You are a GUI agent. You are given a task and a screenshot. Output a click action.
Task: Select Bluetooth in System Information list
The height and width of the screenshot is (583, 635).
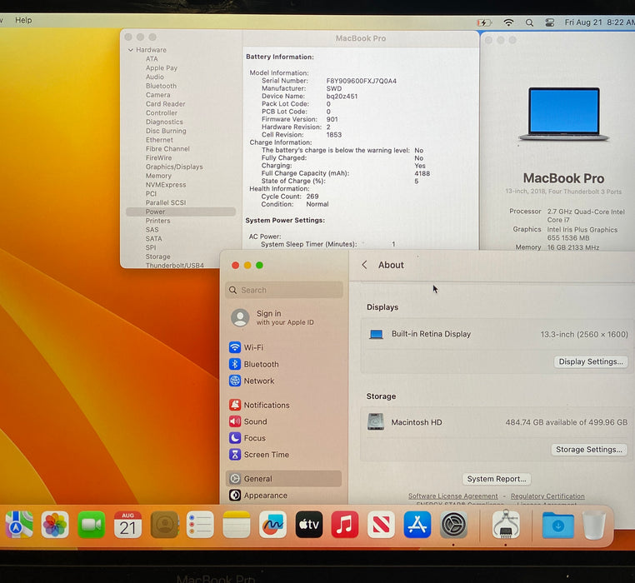[x=161, y=86]
